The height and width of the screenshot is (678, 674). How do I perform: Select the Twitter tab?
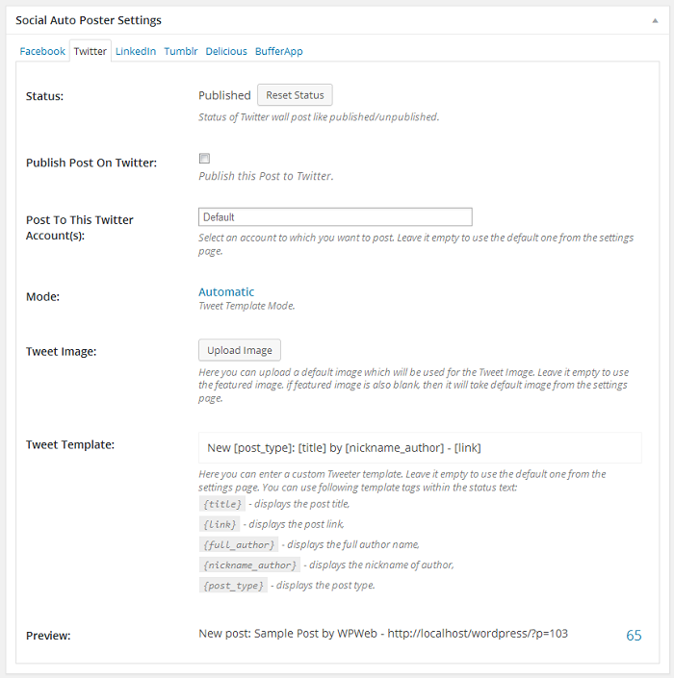[x=91, y=51]
